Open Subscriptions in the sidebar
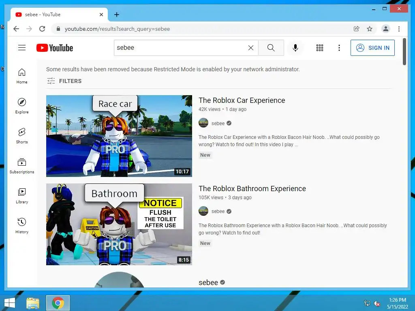 [x=22, y=166]
